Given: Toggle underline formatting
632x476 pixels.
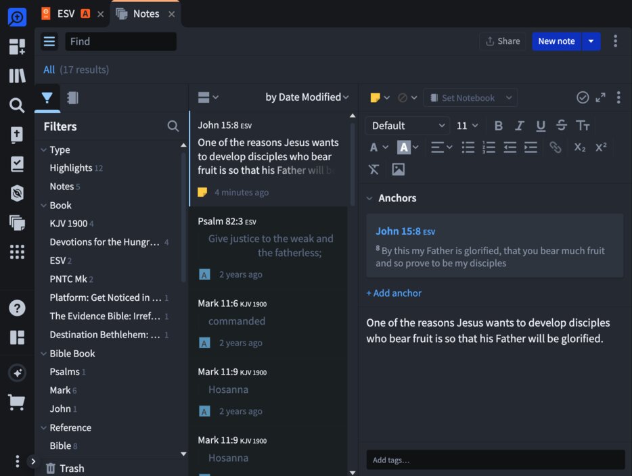Looking at the screenshot, I should point(541,125).
